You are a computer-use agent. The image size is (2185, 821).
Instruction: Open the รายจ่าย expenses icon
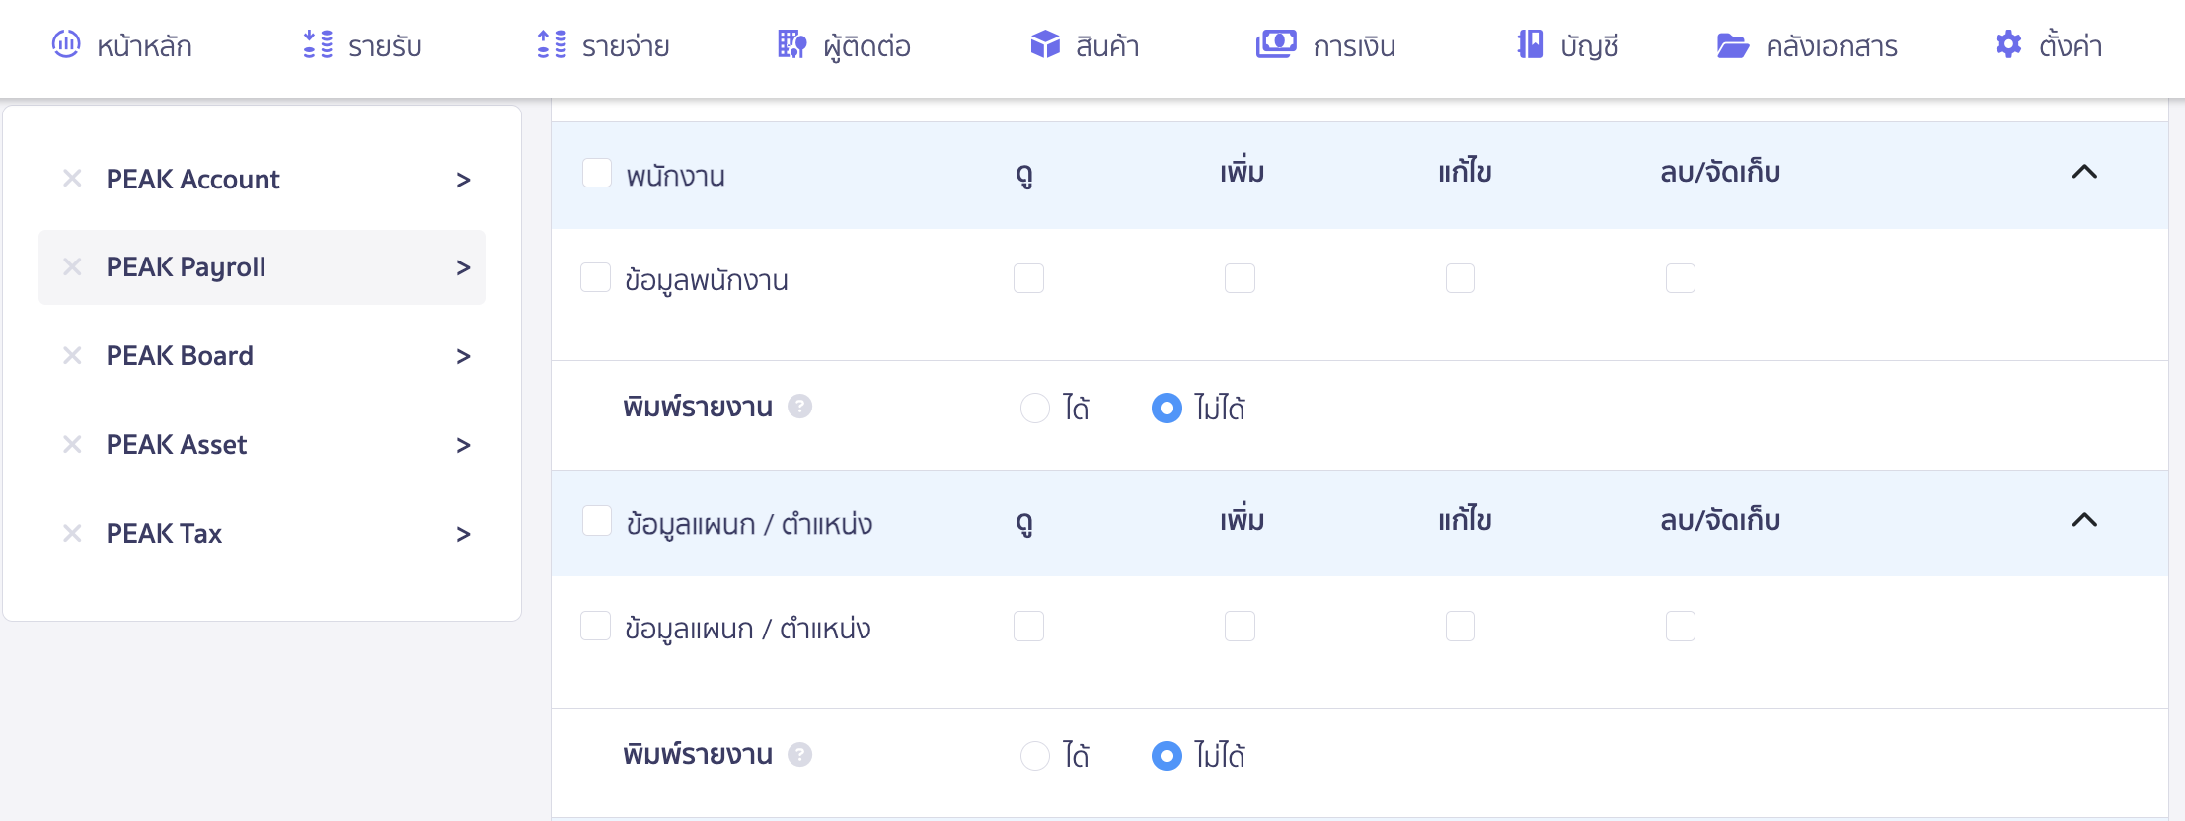[553, 44]
